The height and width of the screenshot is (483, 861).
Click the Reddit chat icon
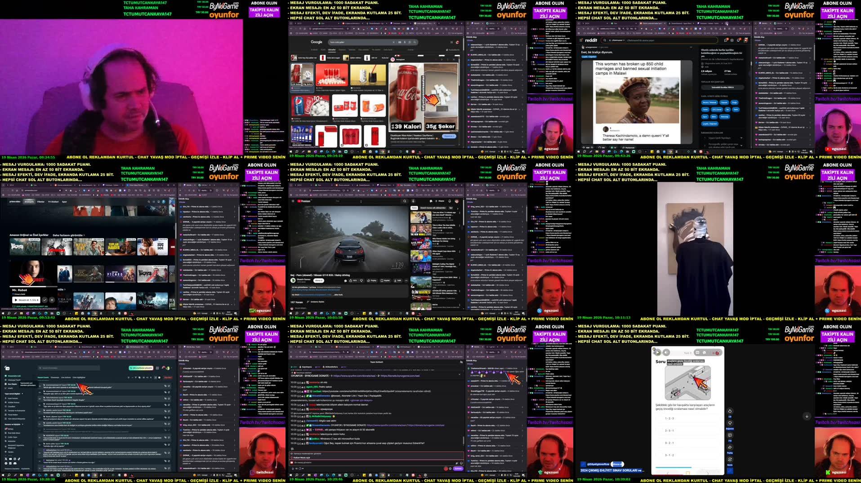tap(725, 40)
